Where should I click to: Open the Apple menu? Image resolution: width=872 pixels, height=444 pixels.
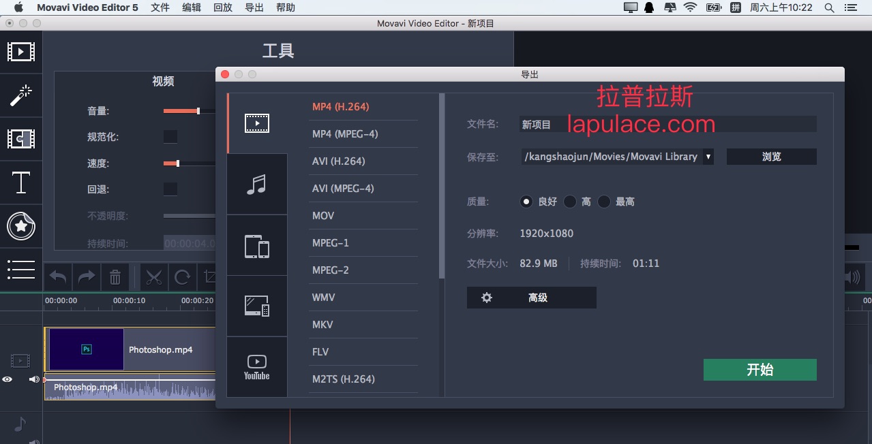18,7
